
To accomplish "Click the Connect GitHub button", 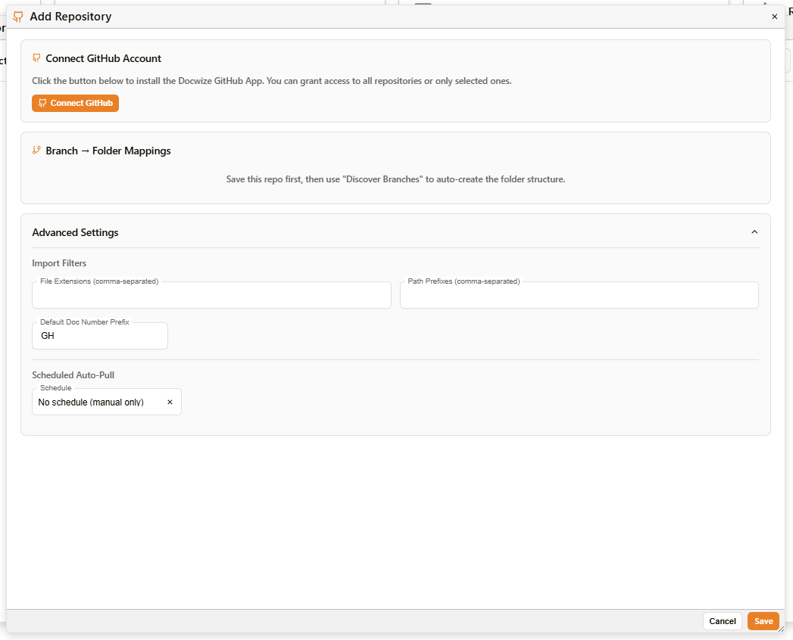I will (x=75, y=103).
